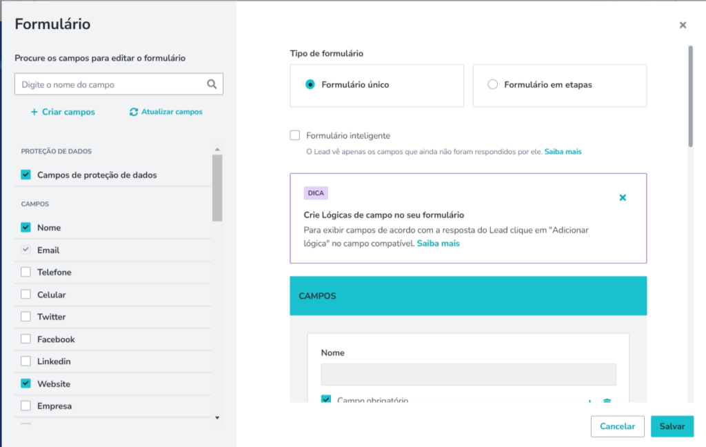This screenshot has height=447, width=706.
Task: Dismiss the DICA tip with its X
Action: tap(623, 197)
